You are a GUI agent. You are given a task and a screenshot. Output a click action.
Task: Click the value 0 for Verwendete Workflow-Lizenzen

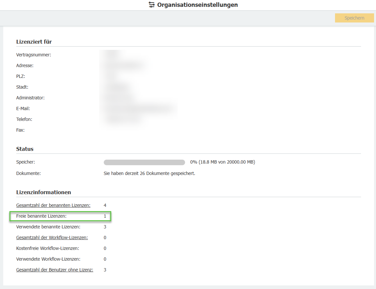click(105, 259)
